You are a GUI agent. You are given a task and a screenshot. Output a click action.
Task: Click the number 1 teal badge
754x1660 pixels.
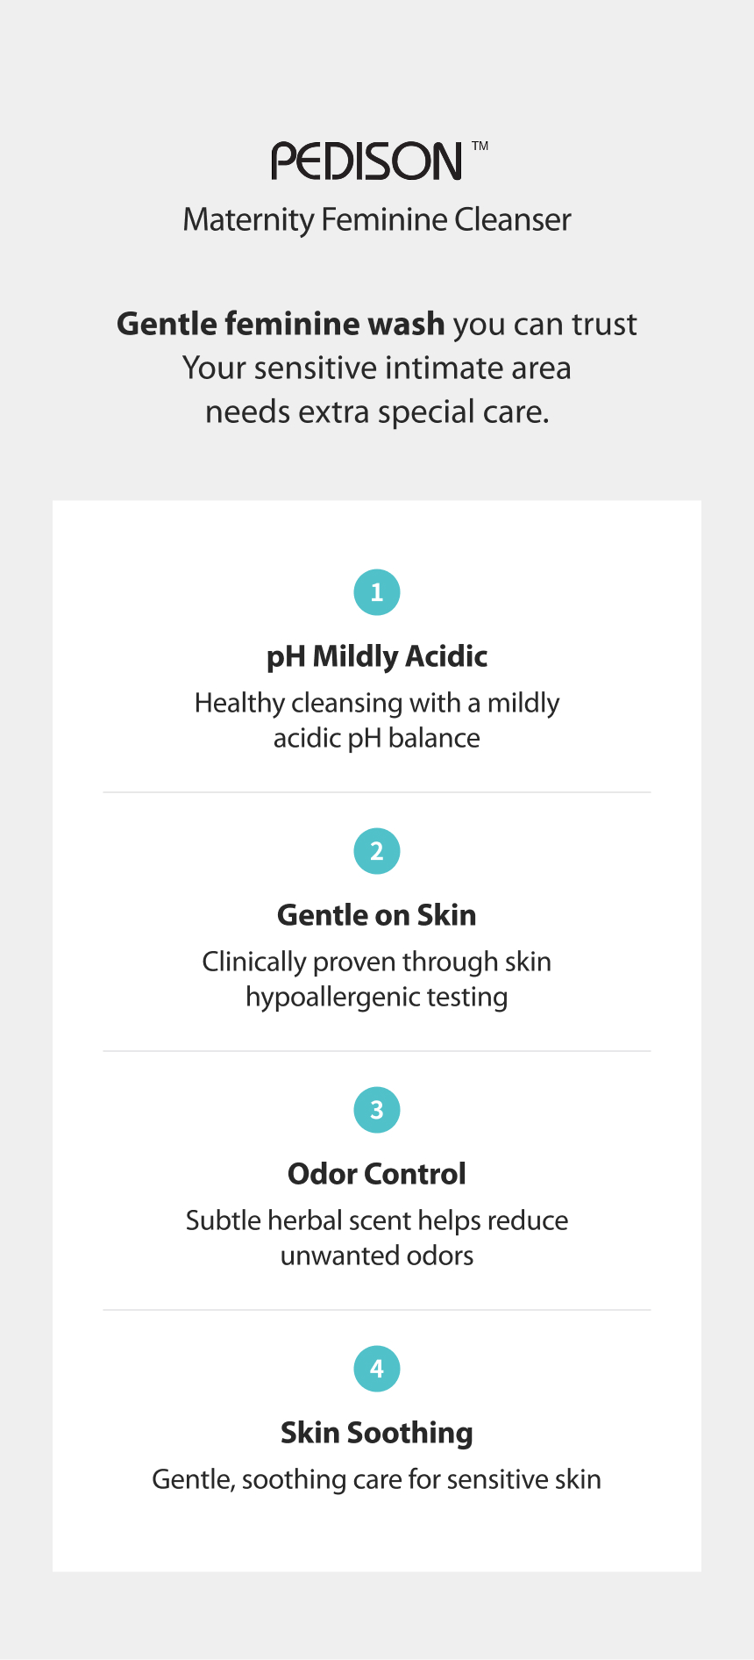(377, 592)
